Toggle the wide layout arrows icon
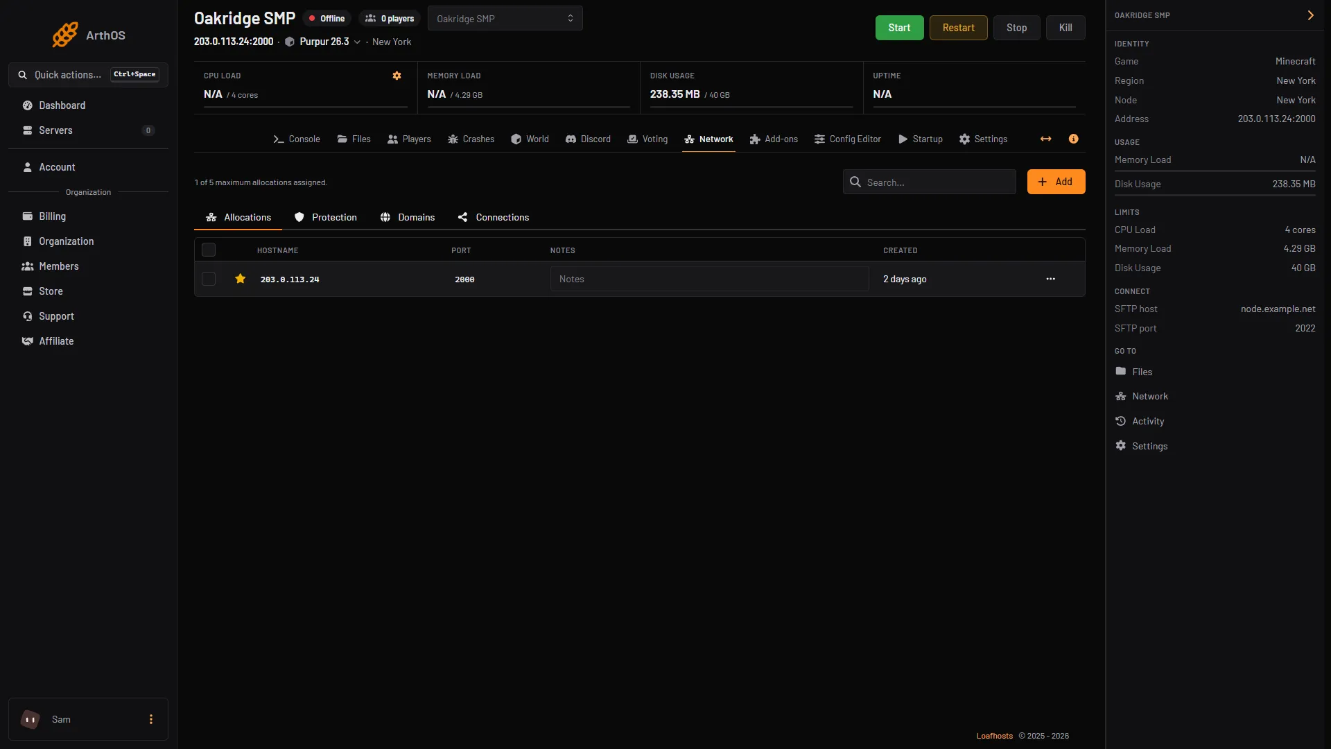Screen dimensions: 1331x749 1045,139
